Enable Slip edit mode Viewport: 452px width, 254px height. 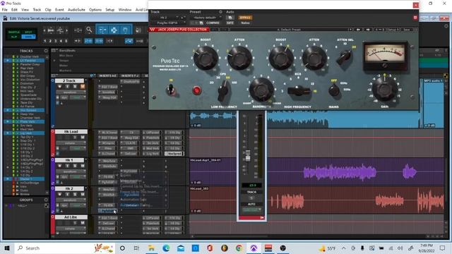pos(14,37)
